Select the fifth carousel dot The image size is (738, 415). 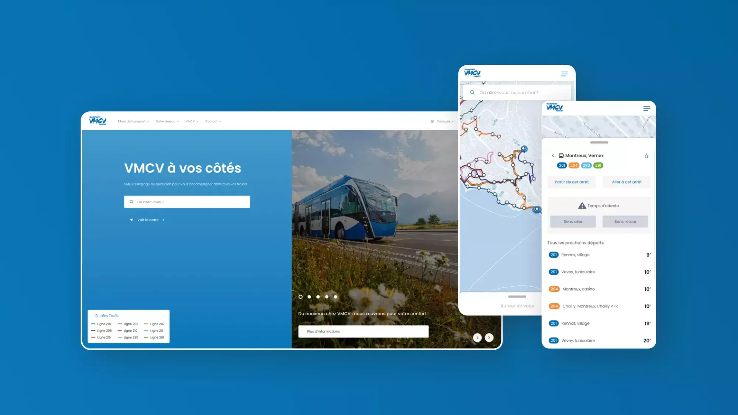pos(335,297)
